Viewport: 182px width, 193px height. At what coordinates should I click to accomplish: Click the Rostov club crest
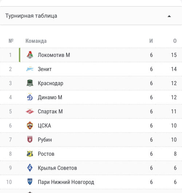point(30,154)
